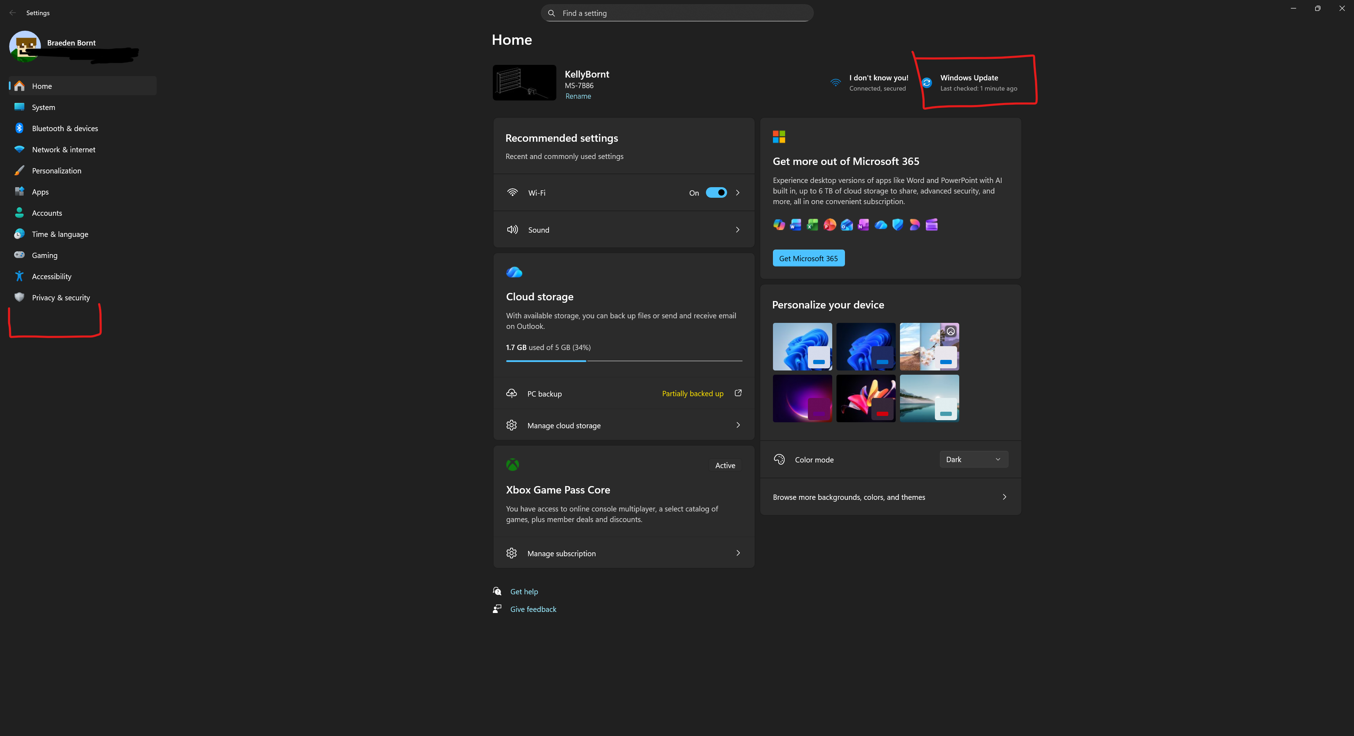The height and width of the screenshot is (736, 1354).
Task: Click the Privacy & security shield icon
Action: click(19, 298)
